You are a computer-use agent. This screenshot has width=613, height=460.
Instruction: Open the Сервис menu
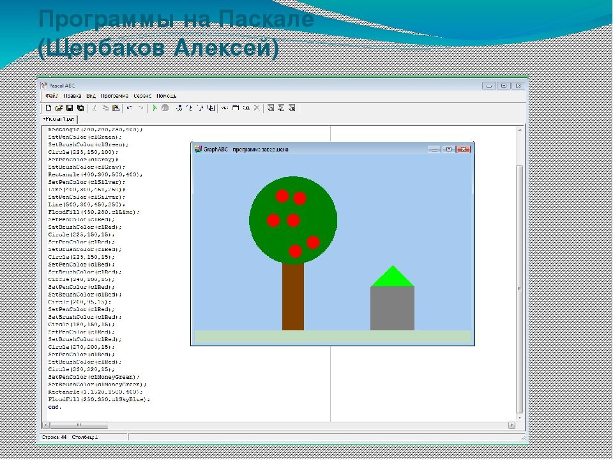142,96
